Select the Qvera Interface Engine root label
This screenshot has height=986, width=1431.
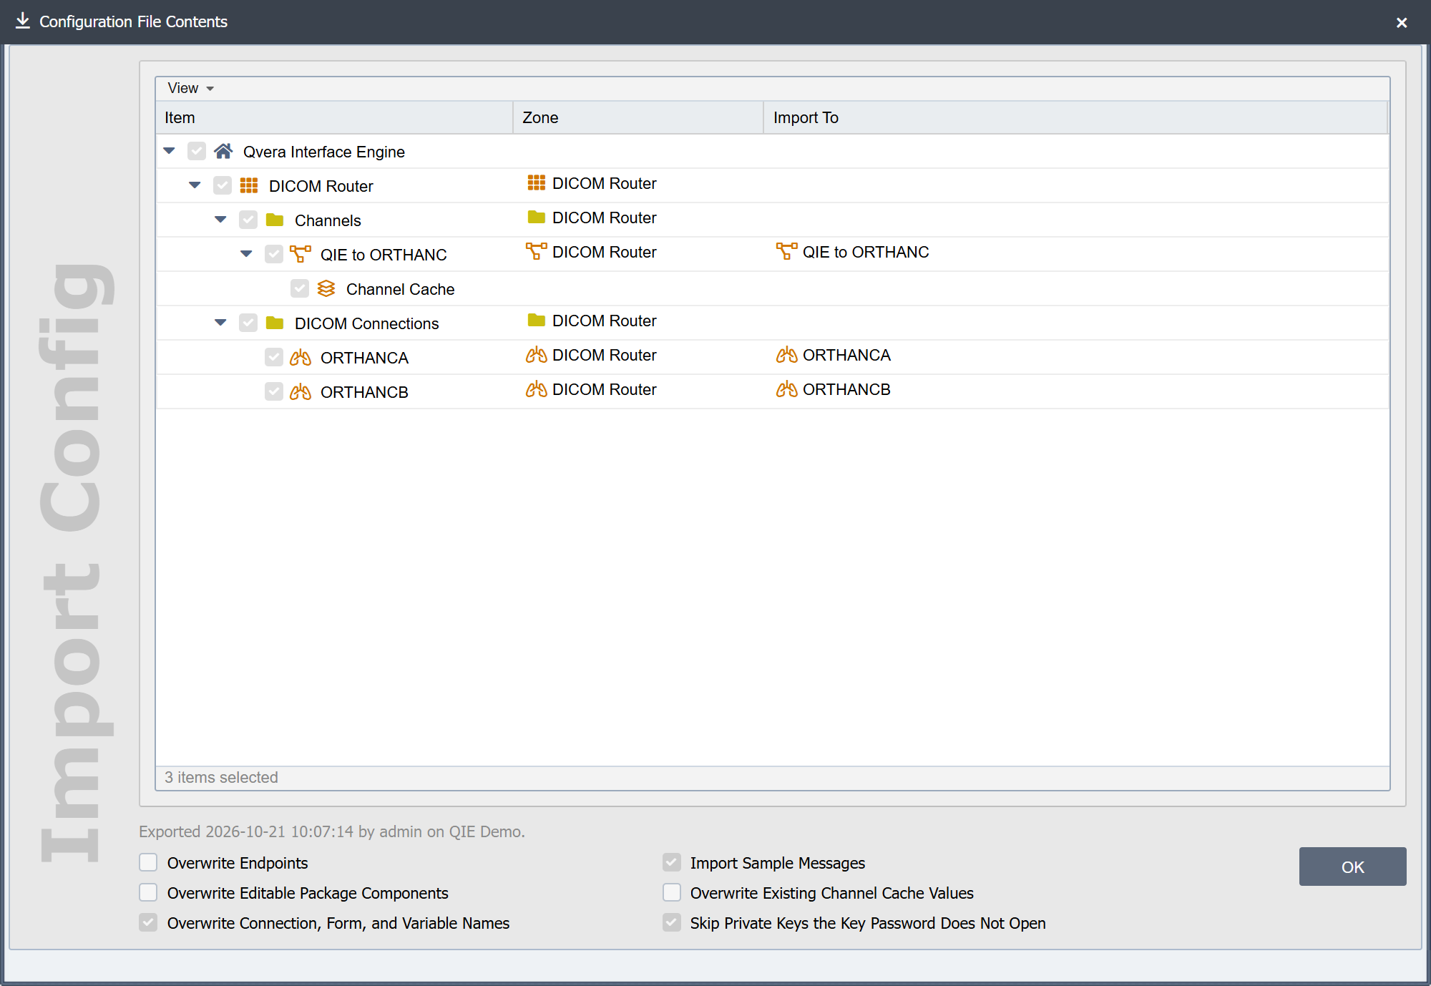[324, 152]
